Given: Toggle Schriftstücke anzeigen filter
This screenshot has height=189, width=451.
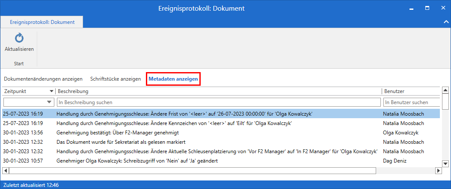Looking at the screenshot, I should 116,79.
